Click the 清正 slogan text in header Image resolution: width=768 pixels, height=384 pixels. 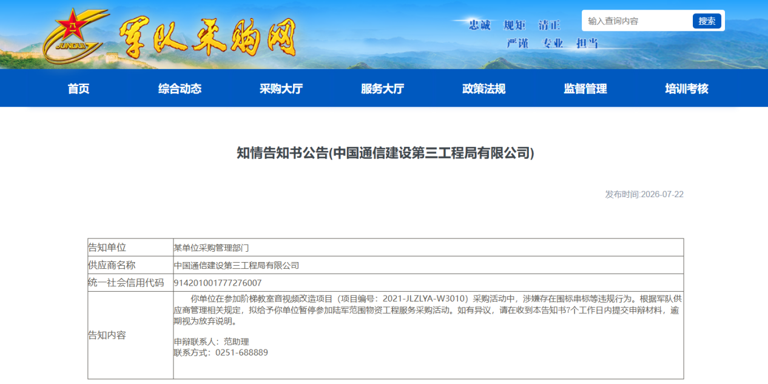pyautogui.click(x=550, y=25)
